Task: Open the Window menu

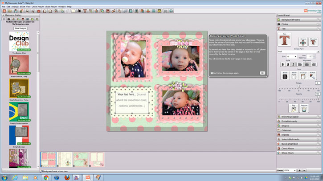Action: pyautogui.click(x=62, y=7)
